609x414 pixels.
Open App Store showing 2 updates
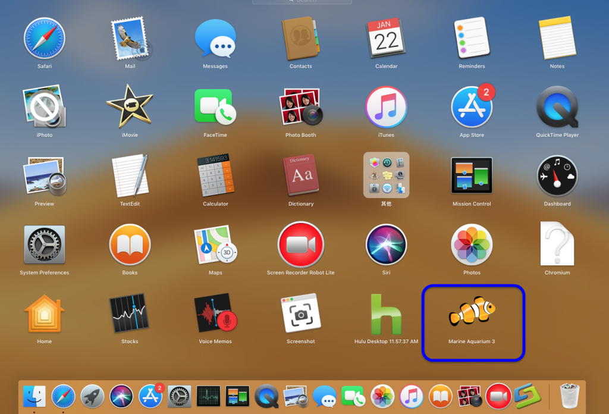click(472, 108)
